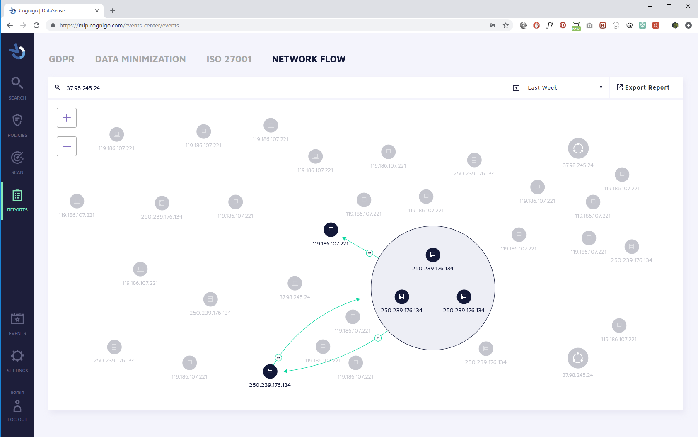The height and width of the screenshot is (437, 698).
Task: Click the calendar icon beside Last Week
Action: pyautogui.click(x=516, y=87)
